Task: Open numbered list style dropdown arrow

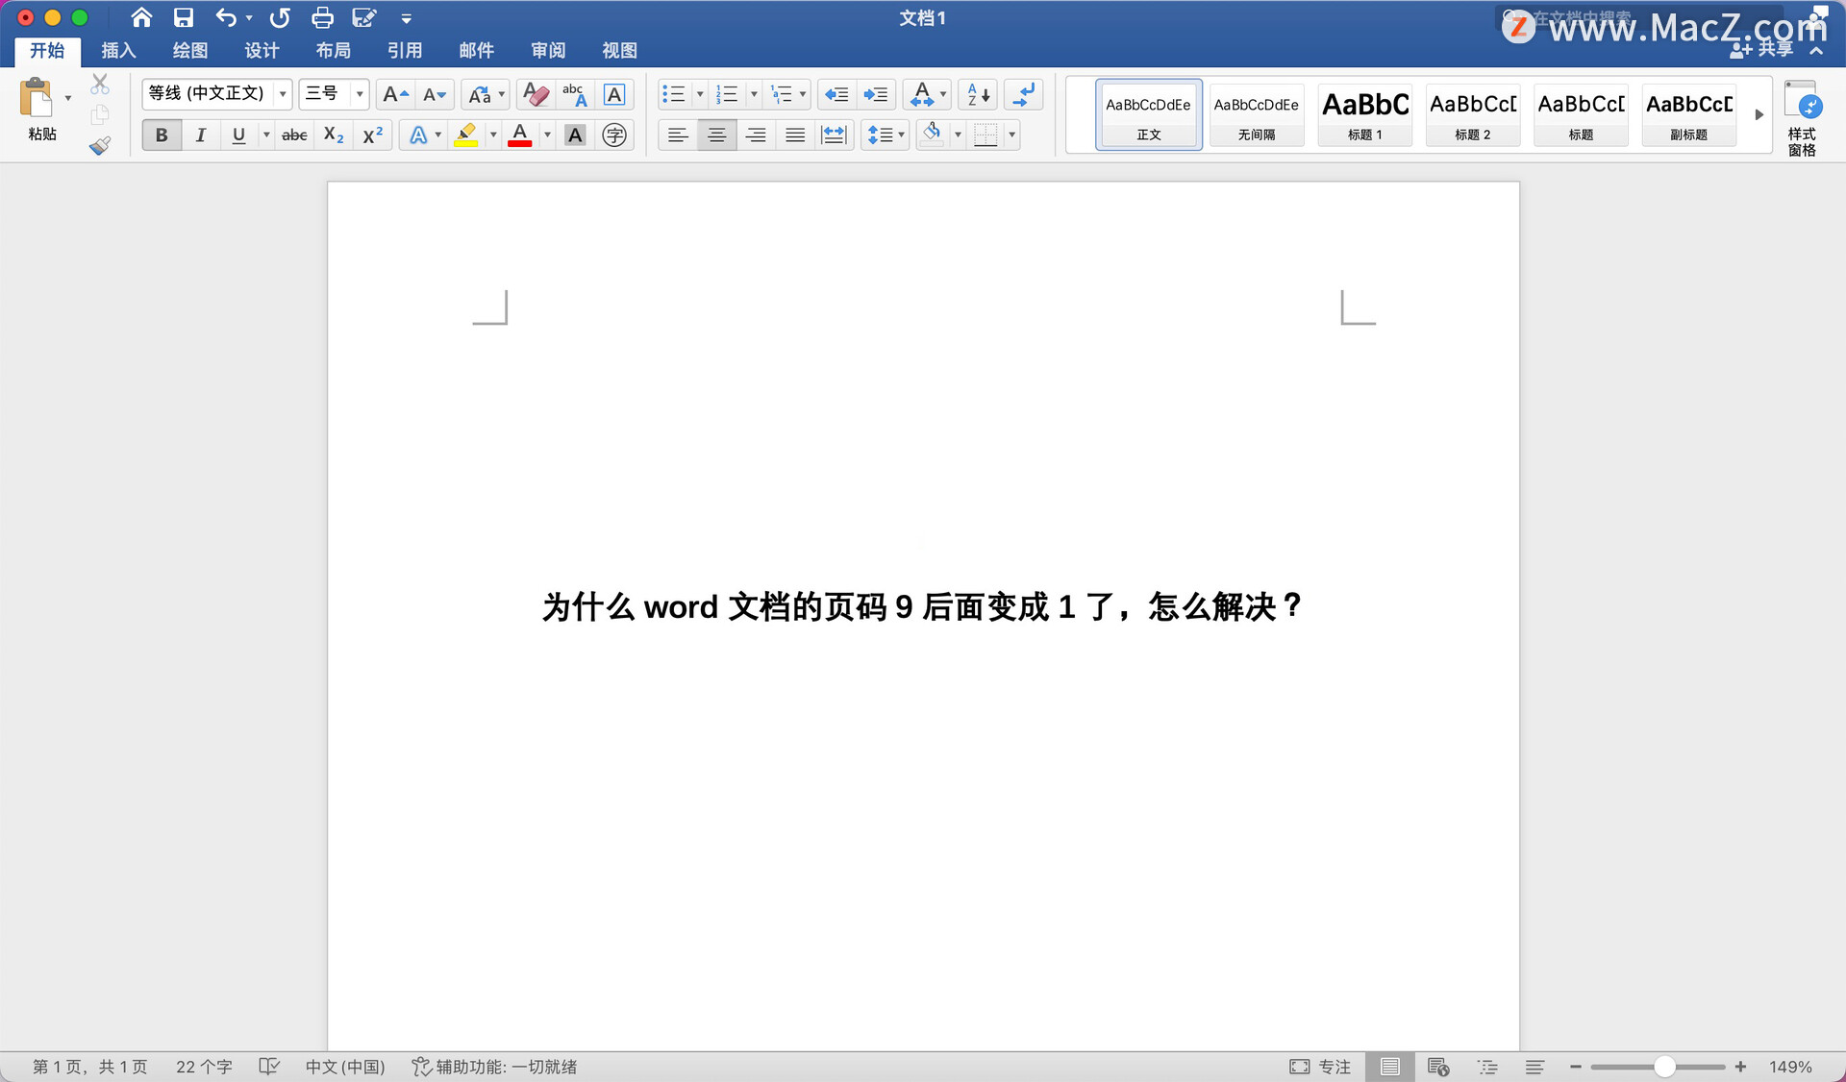Action: click(x=754, y=94)
